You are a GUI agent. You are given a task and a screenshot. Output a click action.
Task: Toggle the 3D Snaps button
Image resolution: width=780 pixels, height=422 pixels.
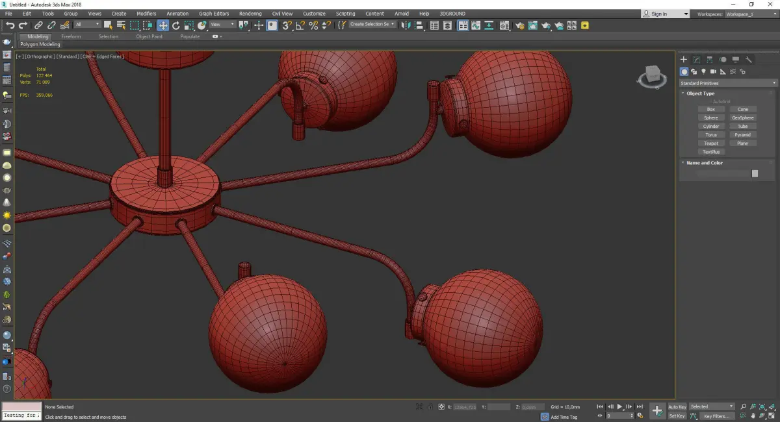click(x=287, y=25)
